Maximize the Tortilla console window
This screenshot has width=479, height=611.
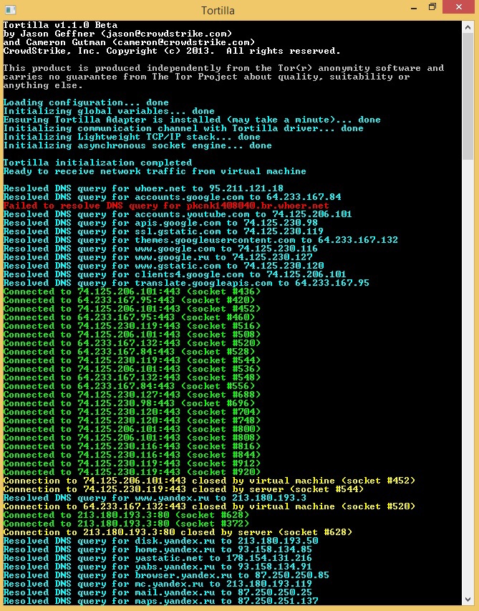click(432, 8)
